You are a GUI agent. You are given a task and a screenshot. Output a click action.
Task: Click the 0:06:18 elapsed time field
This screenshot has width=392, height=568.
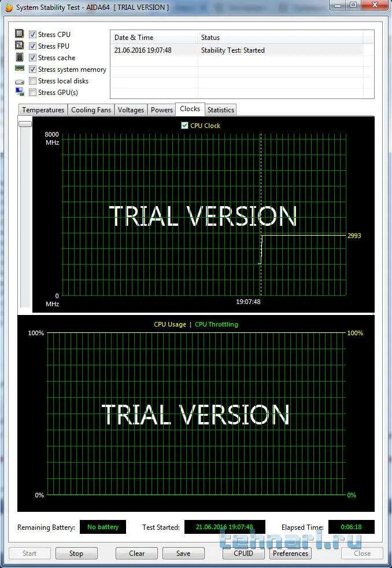tap(351, 527)
